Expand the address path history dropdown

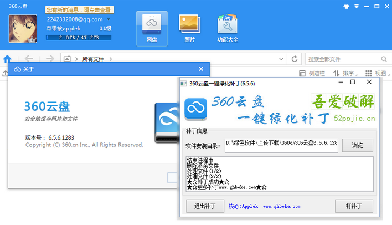281,59
